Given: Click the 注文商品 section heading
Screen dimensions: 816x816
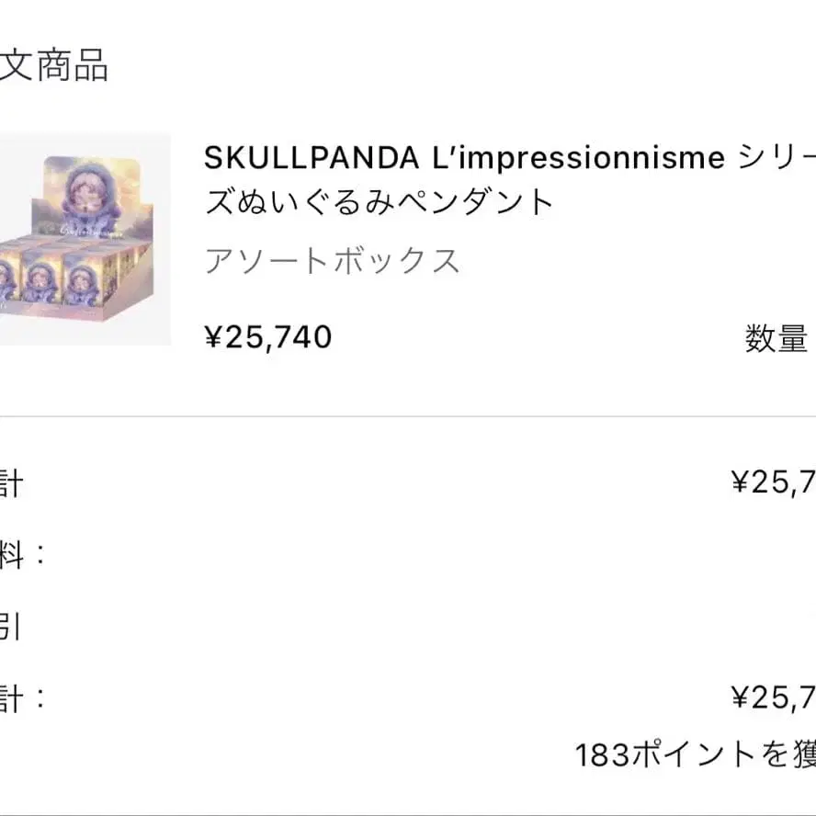Looking at the screenshot, I should click(x=53, y=66).
